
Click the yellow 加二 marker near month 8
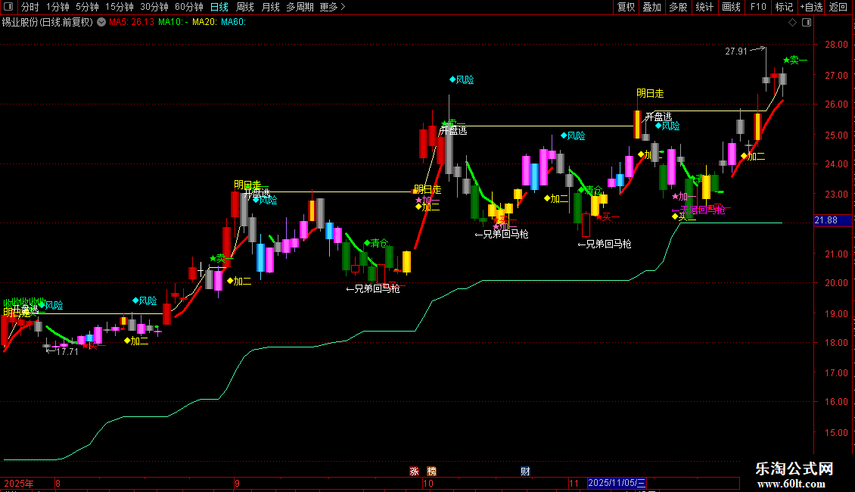tap(136, 341)
